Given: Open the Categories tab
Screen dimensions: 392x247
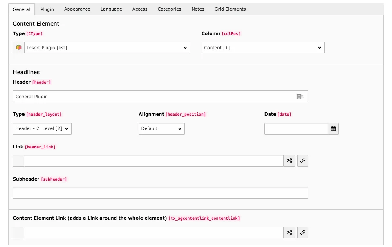Looking at the screenshot, I should coord(169,9).
